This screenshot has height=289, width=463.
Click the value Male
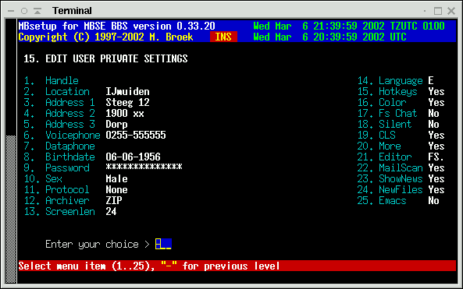point(116,178)
